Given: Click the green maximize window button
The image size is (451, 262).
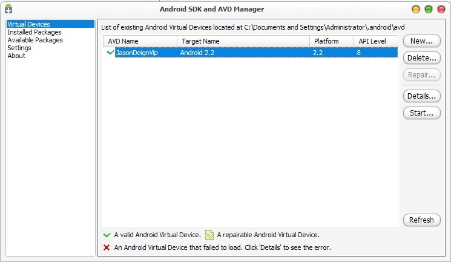Looking at the screenshot, I should click(x=429, y=10).
